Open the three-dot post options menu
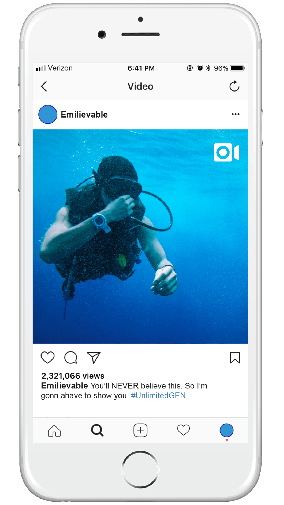 click(236, 114)
